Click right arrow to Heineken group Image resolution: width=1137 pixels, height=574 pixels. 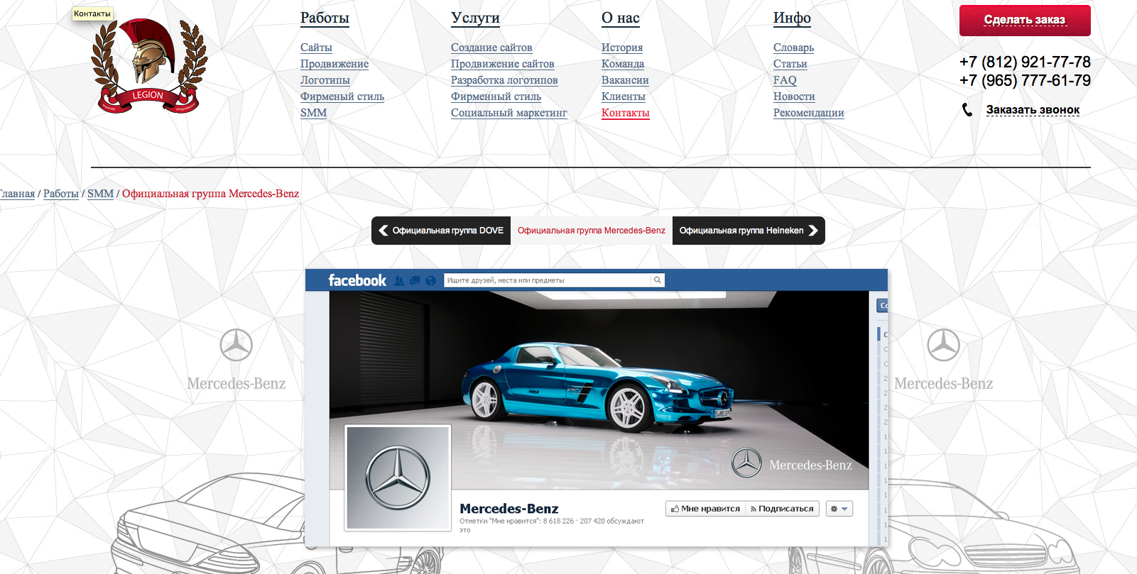pos(813,231)
